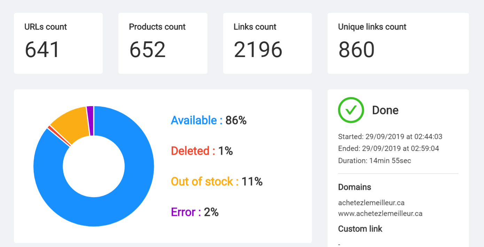Select the Available 86% legend label
Image resolution: width=484 pixels, height=247 pixels.
point(209,120)
